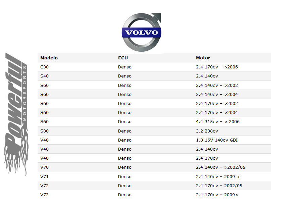The width and height of the screenshot is (302, 211).
Task: Click Denso in the V71 row
Action: click(124, 177)
